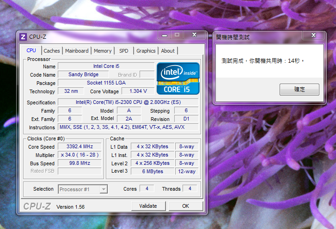
Task: Click the CPU-Z purple Z title icon
Action: 23,37
